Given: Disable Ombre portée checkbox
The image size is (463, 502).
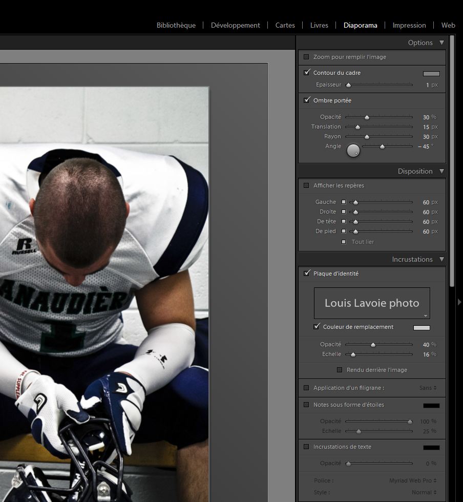Looking at the screenshot, I should pyautogui.click(x=307, y=100).
